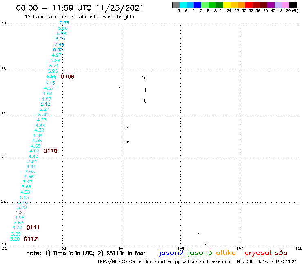Select the bright red swatch in the legend
302x265 pixels.
249,5
